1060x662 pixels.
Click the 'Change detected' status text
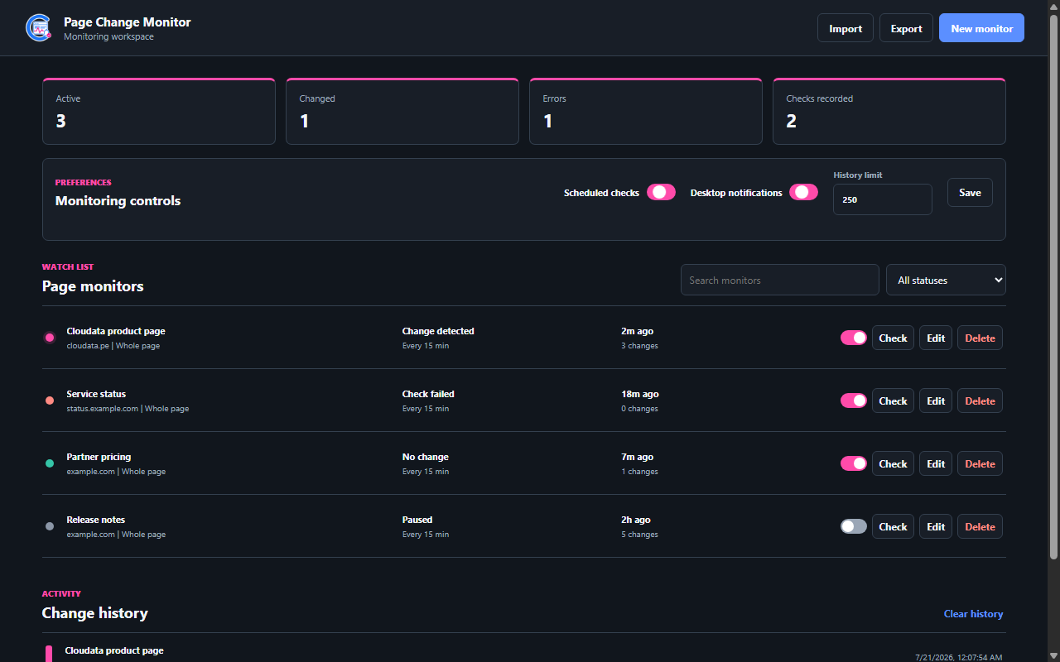[x=438, y=331]
